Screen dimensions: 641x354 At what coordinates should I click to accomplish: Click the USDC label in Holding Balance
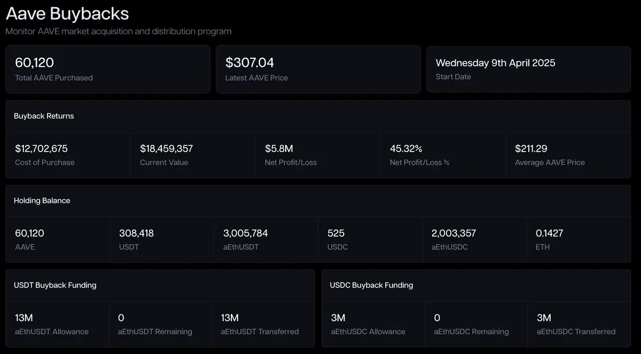coord(338,247)
